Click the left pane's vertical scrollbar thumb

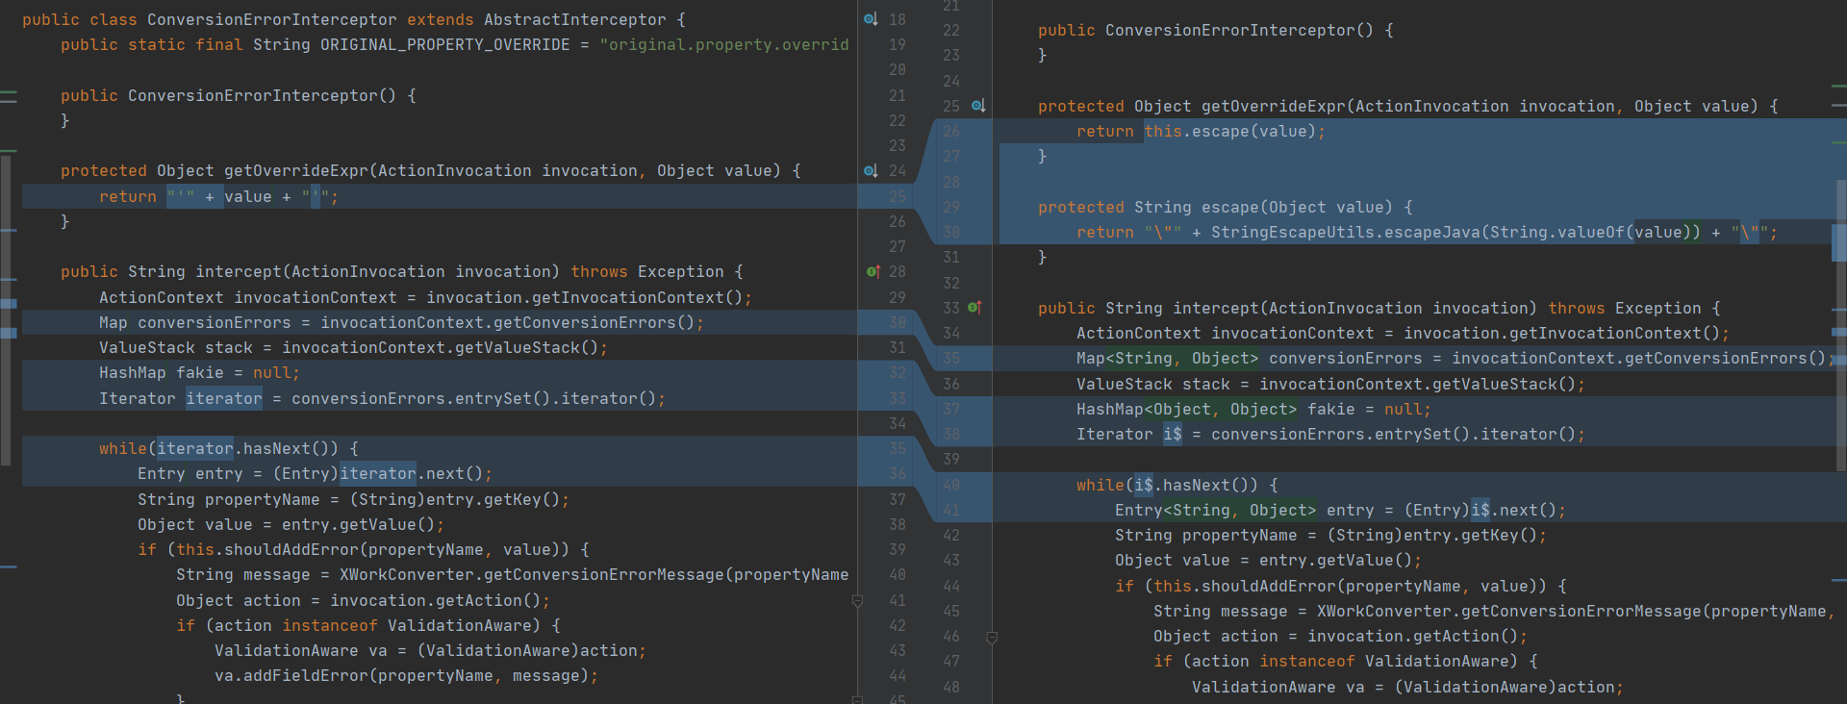tap(6, 310)
